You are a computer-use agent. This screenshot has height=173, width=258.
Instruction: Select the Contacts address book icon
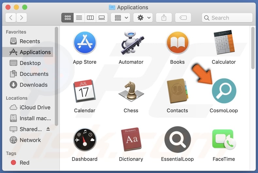[x=177, y=91]
